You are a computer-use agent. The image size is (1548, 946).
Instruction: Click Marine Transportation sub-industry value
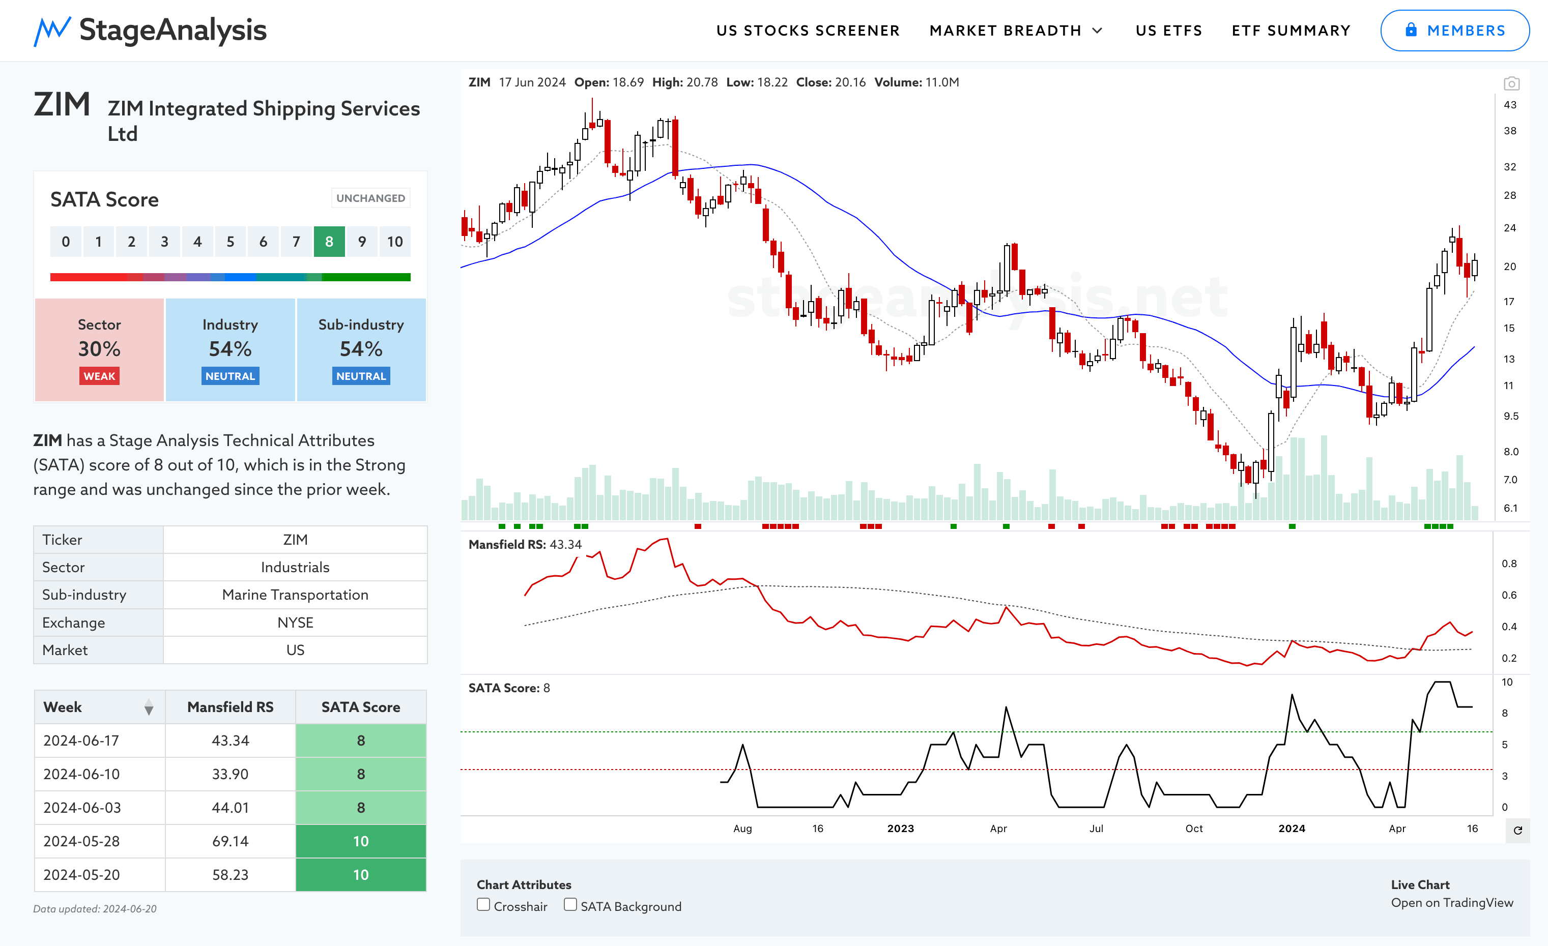coord(295,595)
